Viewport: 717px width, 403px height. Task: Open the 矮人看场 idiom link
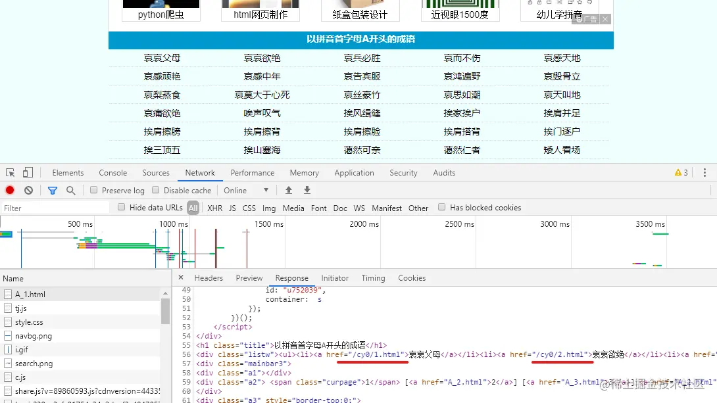562,150
